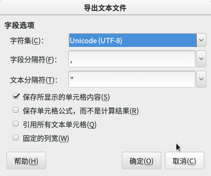Click the field separator comma input box
Viewport: 211px width, 176px height.
click(x=132, y=59)
